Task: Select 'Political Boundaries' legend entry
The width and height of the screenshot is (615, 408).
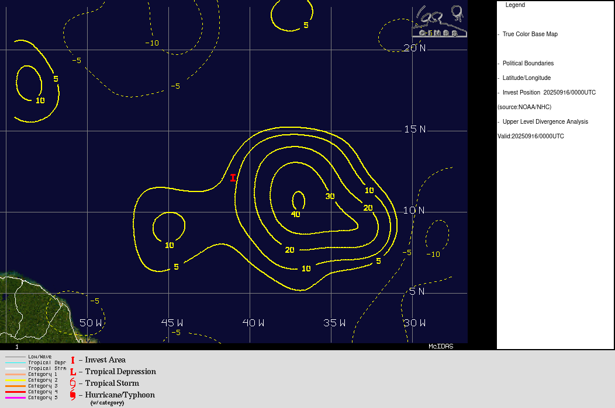Action: tap(528, 64)
